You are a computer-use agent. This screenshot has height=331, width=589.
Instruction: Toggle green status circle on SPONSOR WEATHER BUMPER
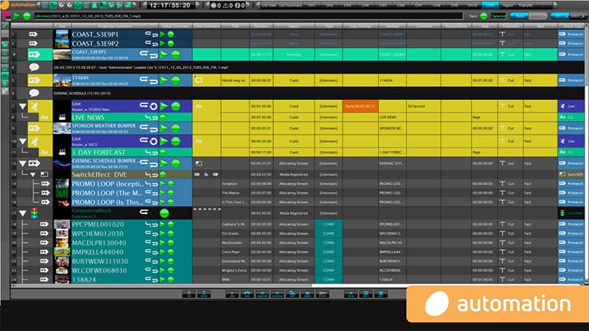tap(176, 127)
